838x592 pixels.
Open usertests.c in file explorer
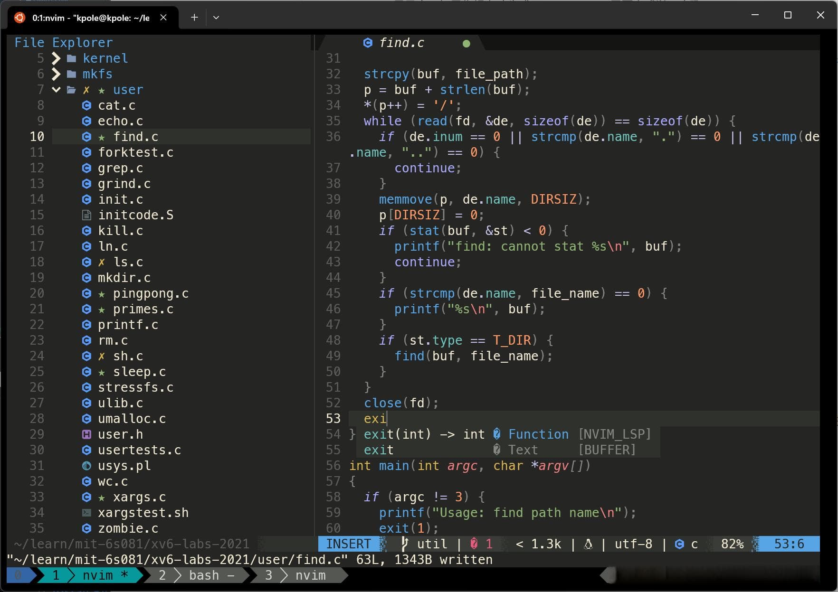139,451
